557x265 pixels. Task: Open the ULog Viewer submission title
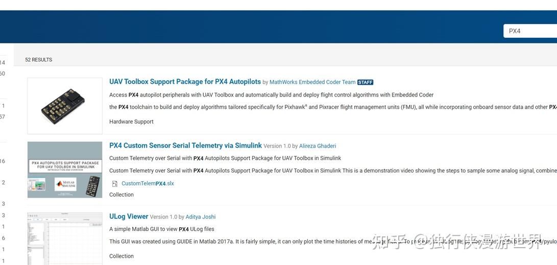pyautogui.click(x=129, y=216)
